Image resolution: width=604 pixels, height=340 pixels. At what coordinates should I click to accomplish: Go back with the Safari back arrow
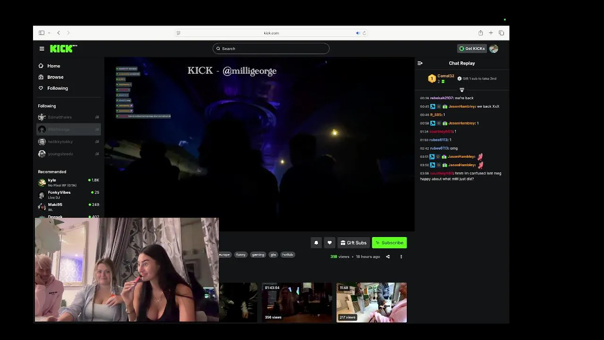point(59,33)
